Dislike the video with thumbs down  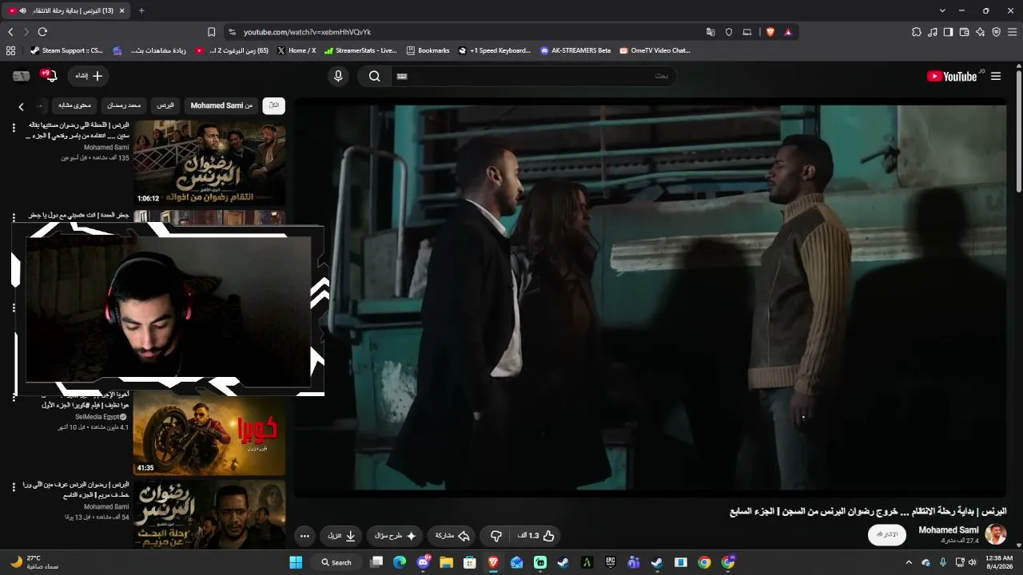pyautogui.click(x=496, y=536)
